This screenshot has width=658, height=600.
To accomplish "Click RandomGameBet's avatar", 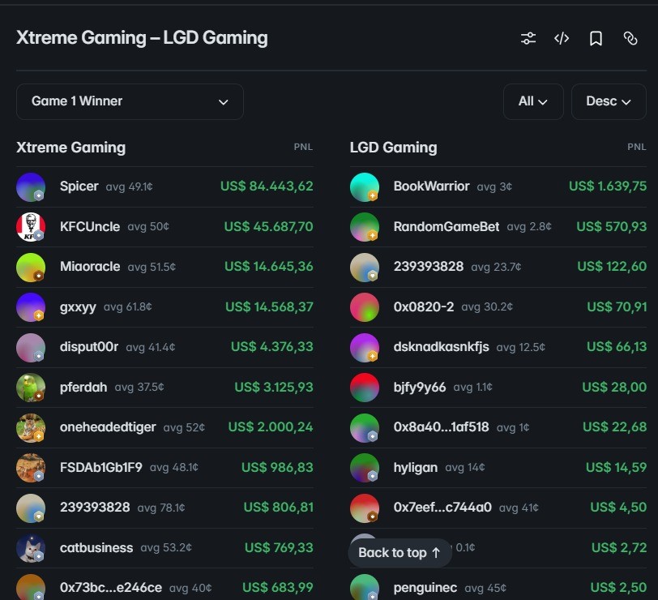I will tap(365, 227).
